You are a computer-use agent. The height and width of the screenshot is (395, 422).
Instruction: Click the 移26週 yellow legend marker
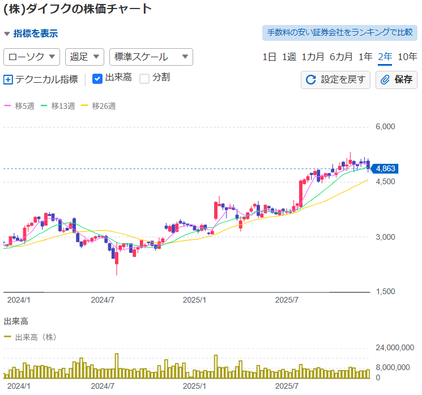85,106
